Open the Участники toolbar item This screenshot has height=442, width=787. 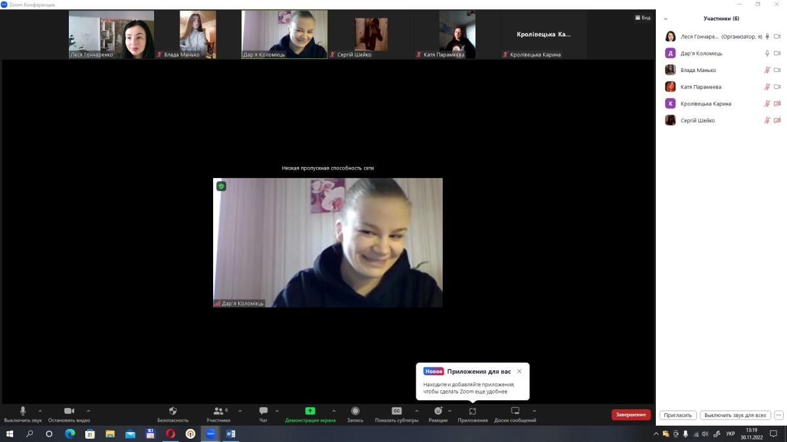click(218, 411)
